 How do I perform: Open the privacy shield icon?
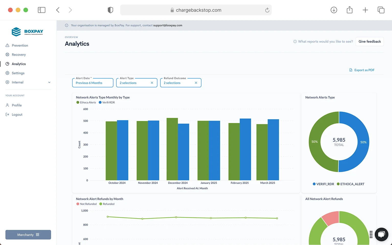[x=110, y=10]
